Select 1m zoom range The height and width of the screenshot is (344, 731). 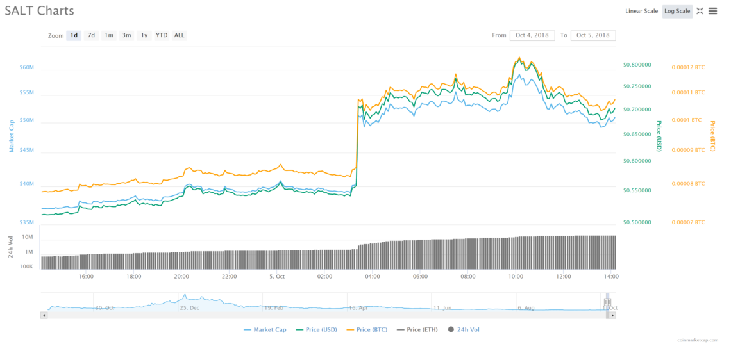108,35
